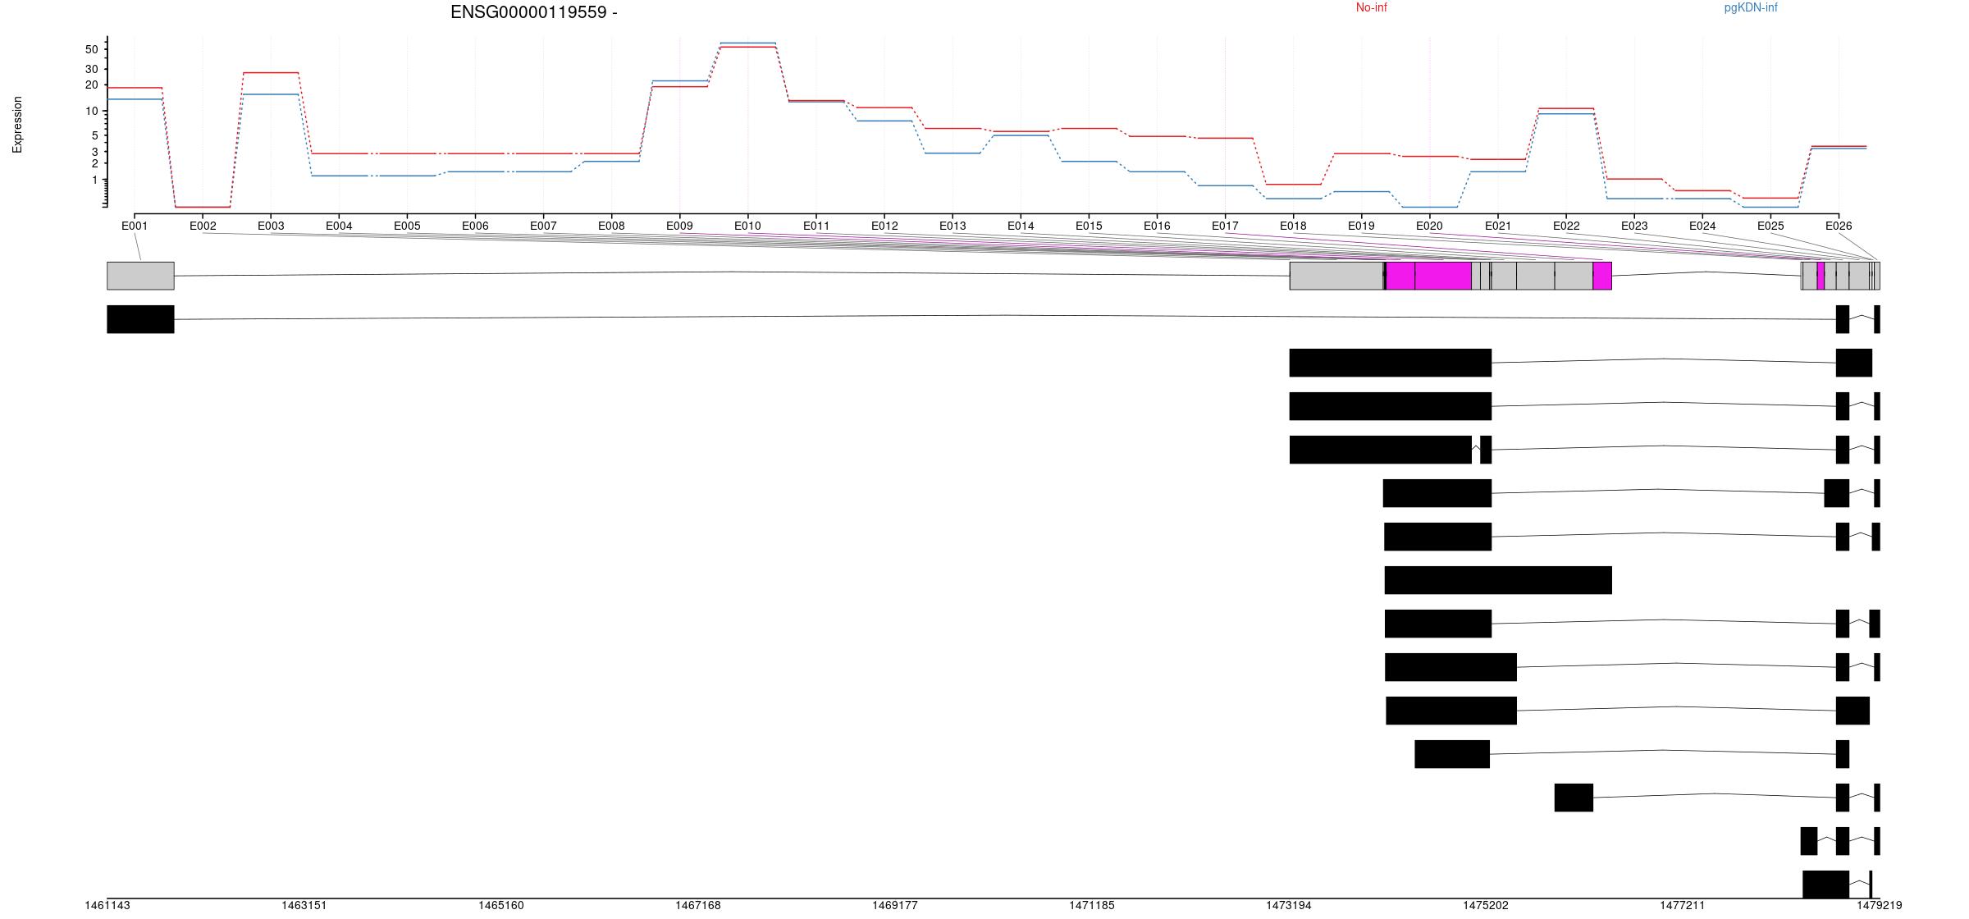Click exon label E018
The height and width of the screenshot is (919, 1969).
1293,226
